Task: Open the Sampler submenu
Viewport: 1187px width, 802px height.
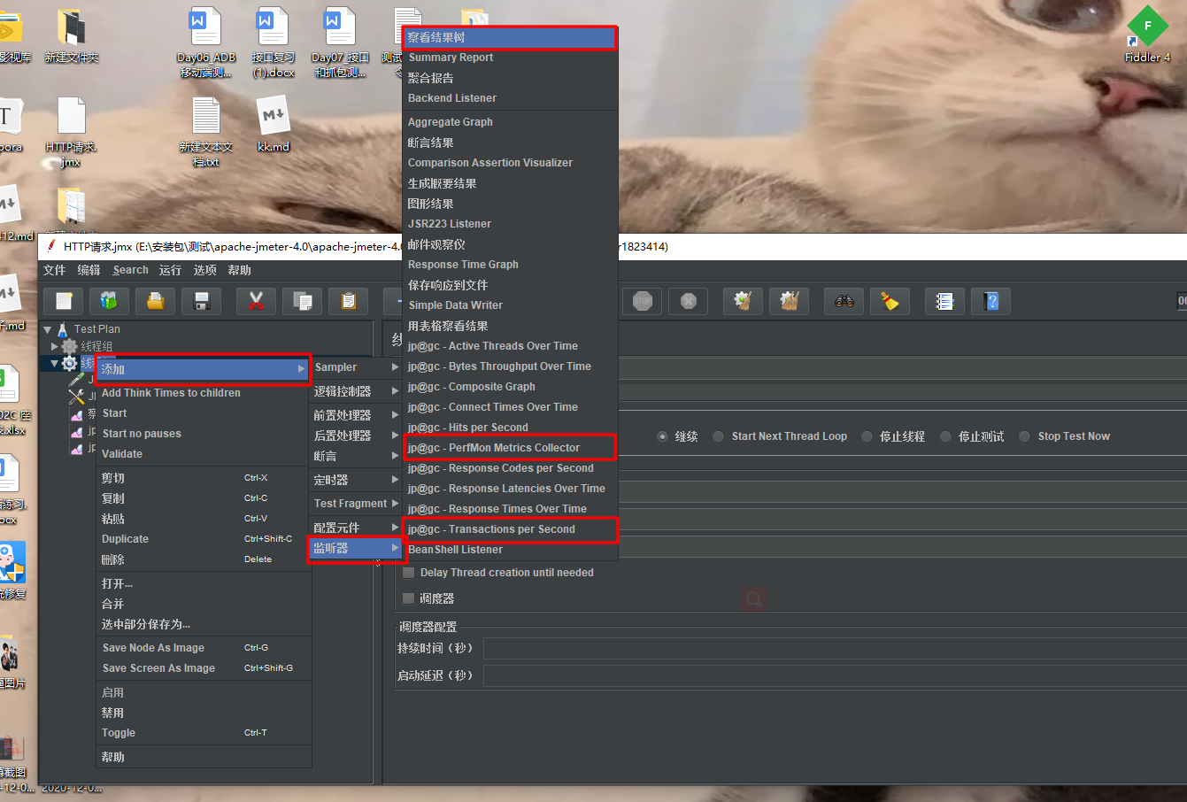Action: click(356, 367)
